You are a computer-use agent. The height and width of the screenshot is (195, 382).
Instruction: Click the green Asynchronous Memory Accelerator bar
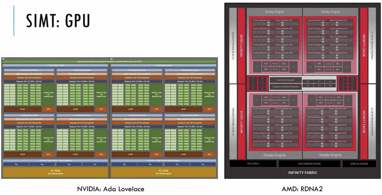[x=110, y=62]
